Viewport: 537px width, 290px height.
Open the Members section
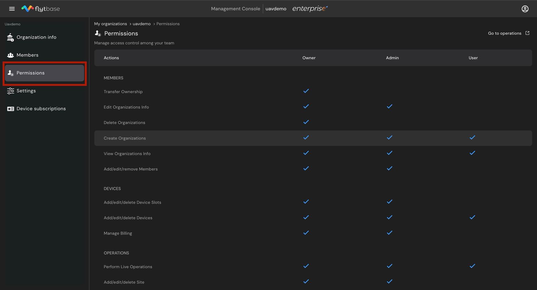44,55
